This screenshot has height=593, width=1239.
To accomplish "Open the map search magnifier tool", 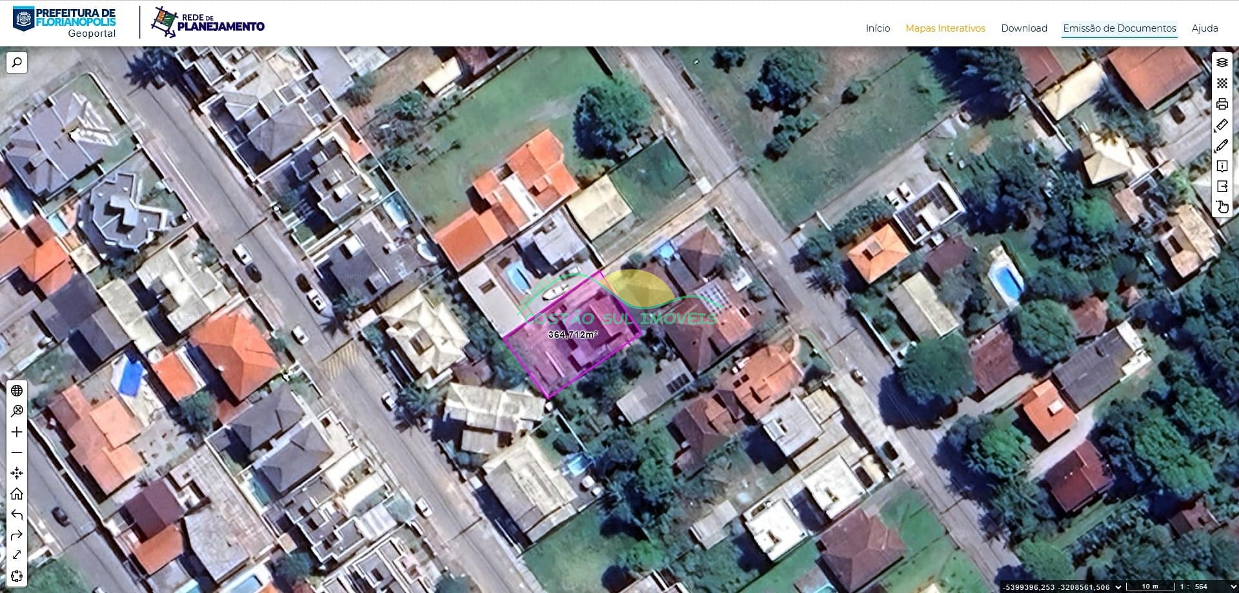I will pyautogui.click(x=17, y=63).
